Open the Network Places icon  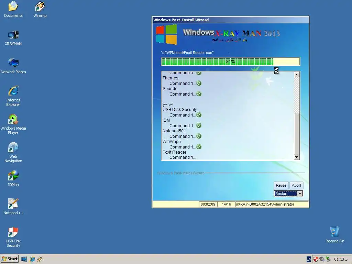pyautogui.click(x=13, y=66)
